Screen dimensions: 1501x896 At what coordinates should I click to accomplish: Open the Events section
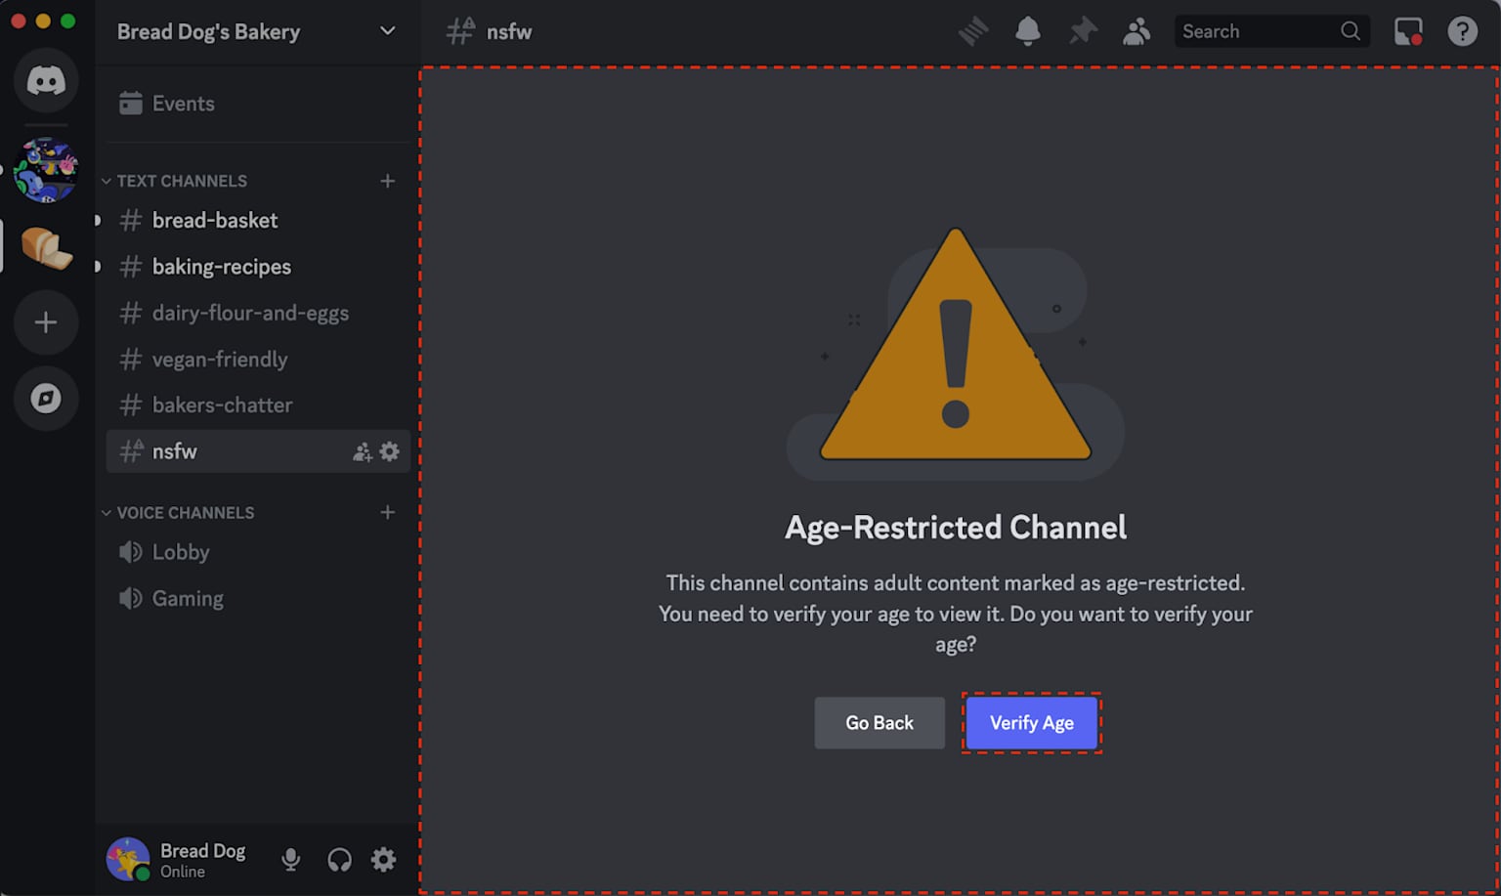183,103
